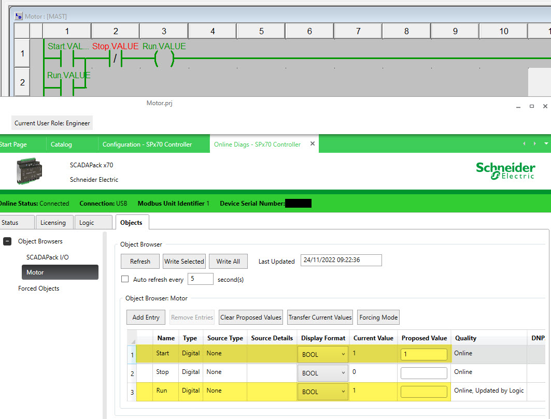Click the Forcing Mode button
Viewport: 551px width, 419px height.
pos(378,317)
